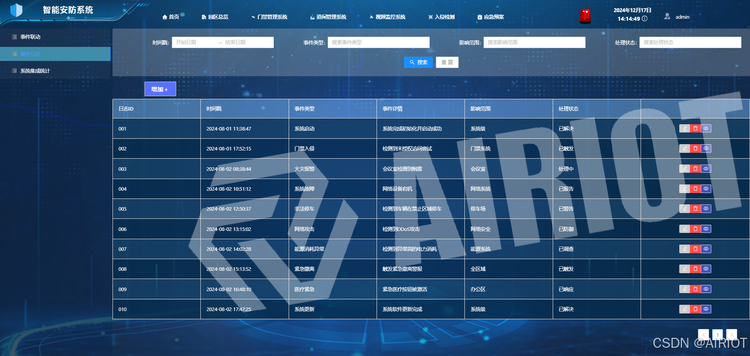Viewport: 750px width, 356px height.
Task: View log entry 004 with eye icon
Action: click(x=706, y=189)
